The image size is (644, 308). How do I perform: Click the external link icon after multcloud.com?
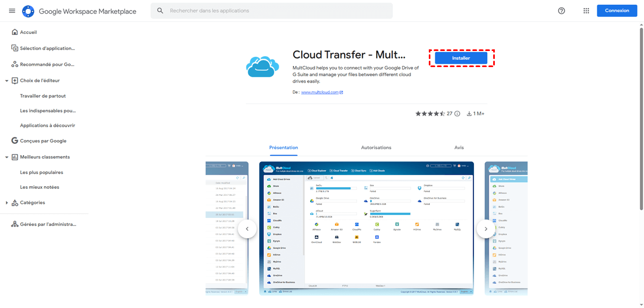(x=341, y=92)
